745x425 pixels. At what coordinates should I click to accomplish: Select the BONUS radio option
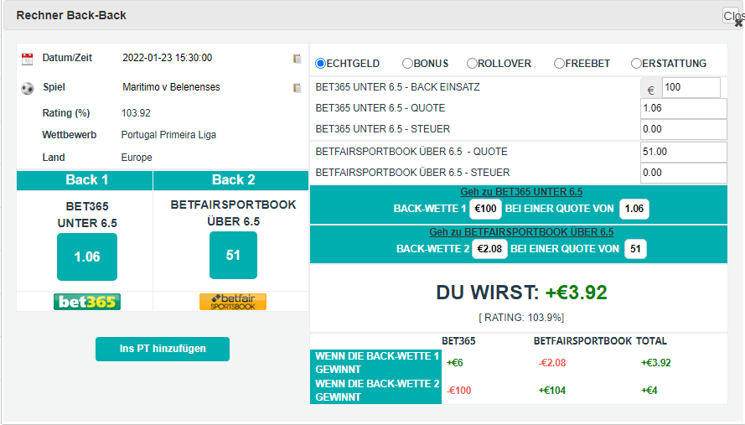point(407,63)
